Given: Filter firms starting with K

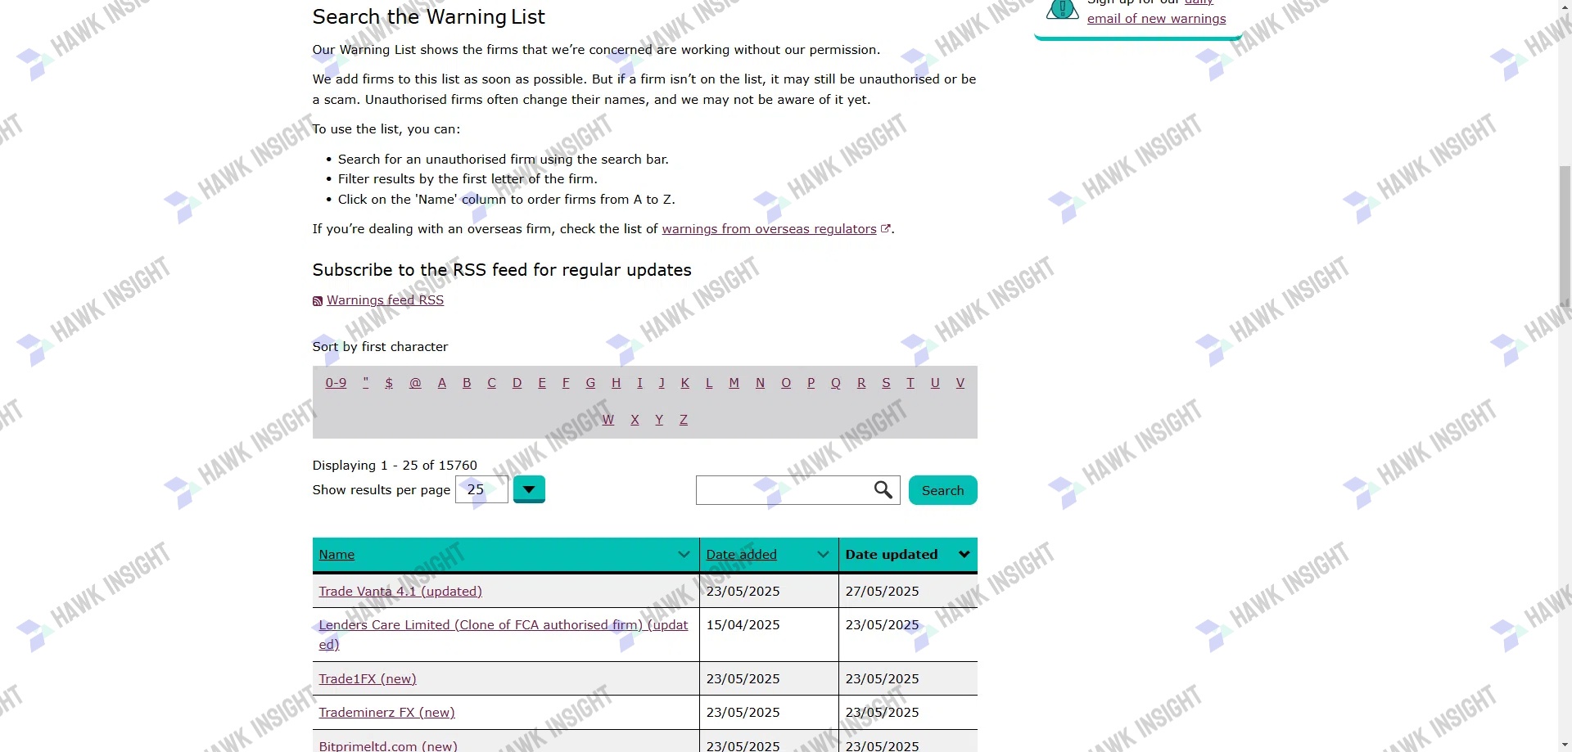Looking at the screenshot, I should click(x=685, y=382).
